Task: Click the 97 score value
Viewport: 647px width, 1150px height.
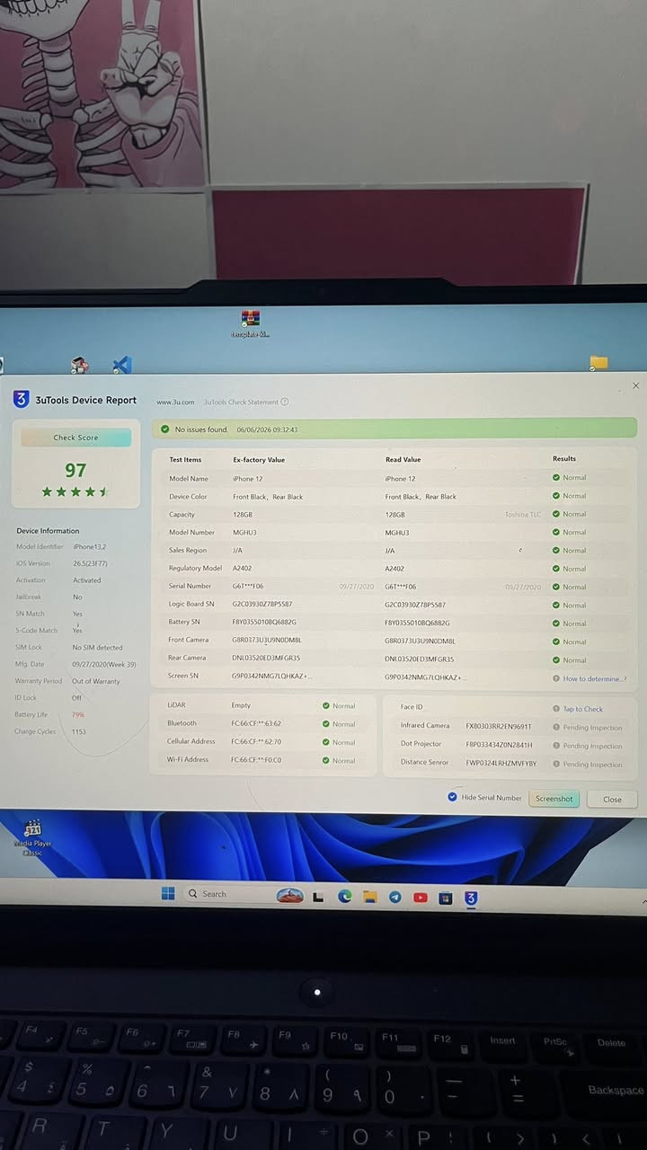Action: pos(75,470)
